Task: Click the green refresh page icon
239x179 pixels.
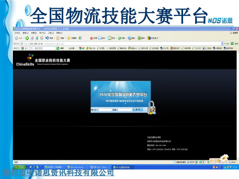Action: tap(37, 38)
